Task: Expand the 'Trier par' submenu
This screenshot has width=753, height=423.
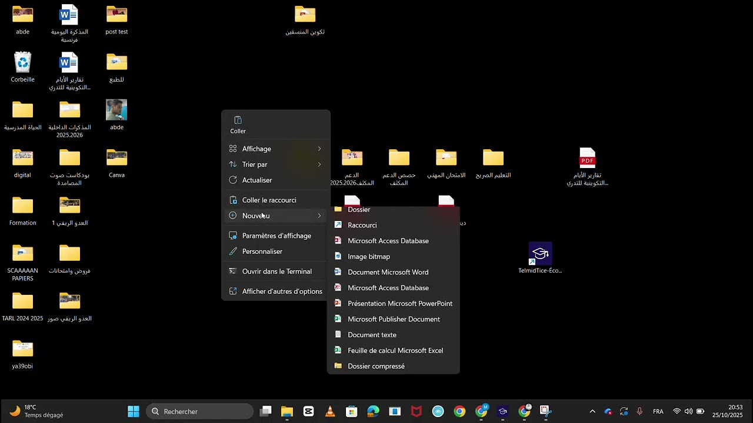Action: [275, 164]
